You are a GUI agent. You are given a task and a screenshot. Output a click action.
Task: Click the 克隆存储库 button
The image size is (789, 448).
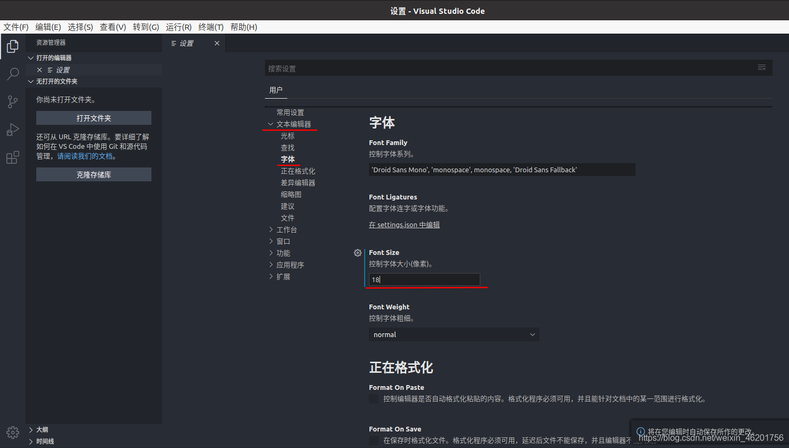coord(94,174)
